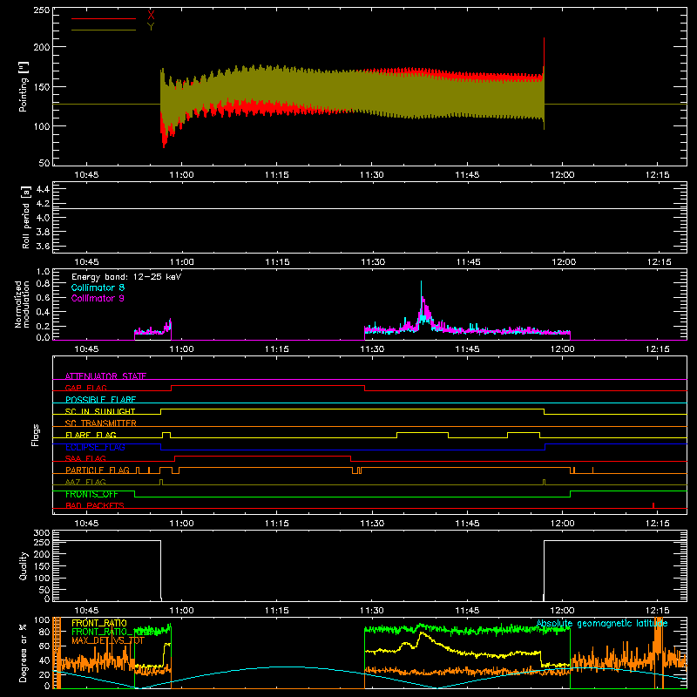This screenshot has height=697, width=697.
Task: Select the red BAD_PACKETS label
Action: click(95, 505)
